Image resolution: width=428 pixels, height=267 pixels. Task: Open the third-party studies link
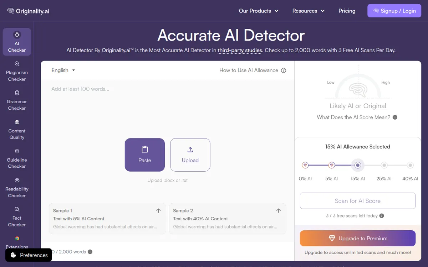point(240,51)
